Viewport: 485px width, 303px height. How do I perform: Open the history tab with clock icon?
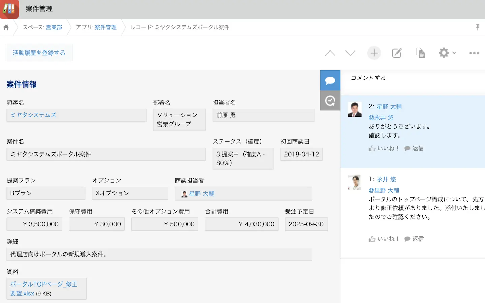[x=330, y=101]
